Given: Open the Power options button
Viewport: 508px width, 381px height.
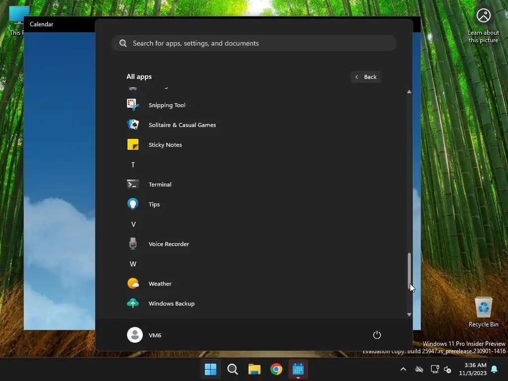Looking at the screenshot, I should pos(377,335).
